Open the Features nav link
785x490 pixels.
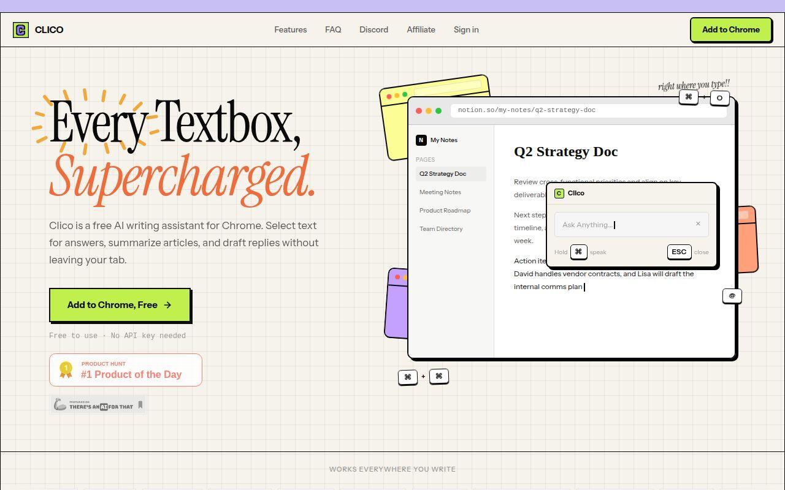291,29
